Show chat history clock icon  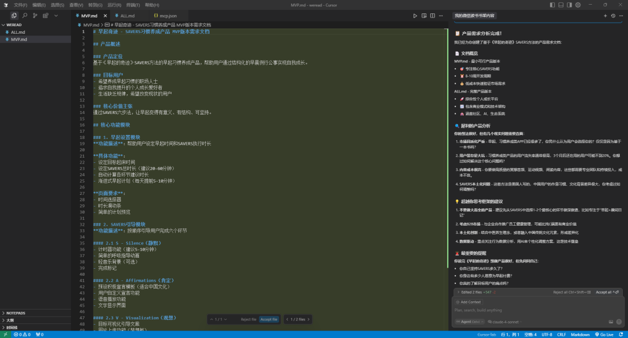pos(613,16)
